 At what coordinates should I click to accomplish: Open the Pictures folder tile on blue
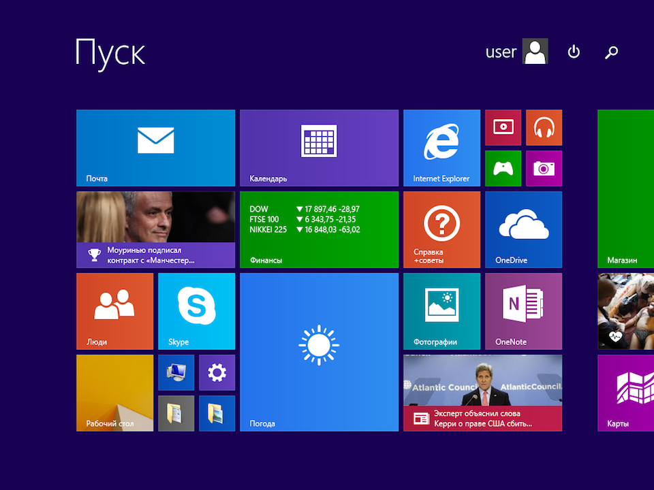[x=217, y=413]
